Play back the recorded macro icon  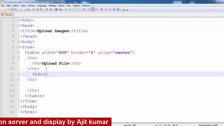(x=110, y=9)
